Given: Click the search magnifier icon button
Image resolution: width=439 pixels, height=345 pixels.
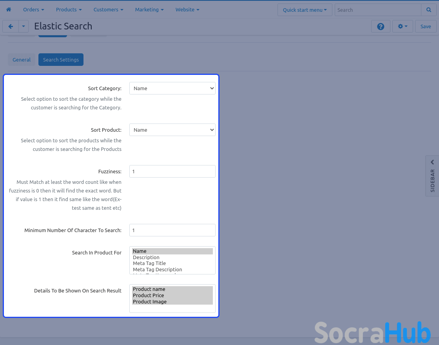Looking at the screenshot, I should [428, 10].
